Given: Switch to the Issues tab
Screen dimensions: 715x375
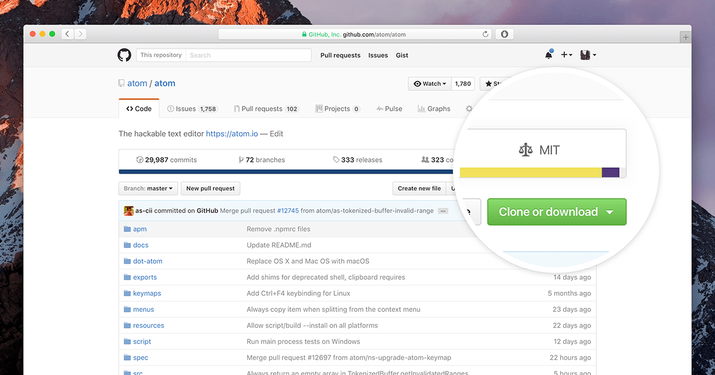Looking at the screenshot, I should [x=187, y=108].
